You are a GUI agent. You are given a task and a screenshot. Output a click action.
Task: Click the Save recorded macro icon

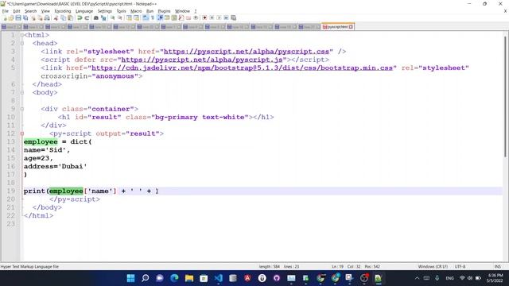pyautogui.click(x=233, y=17)
